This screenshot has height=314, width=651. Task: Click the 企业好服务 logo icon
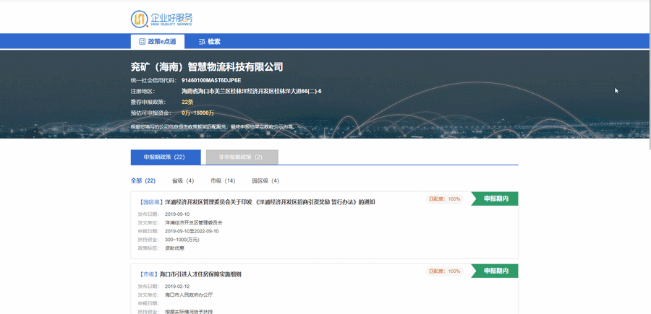tap(140, 19)
